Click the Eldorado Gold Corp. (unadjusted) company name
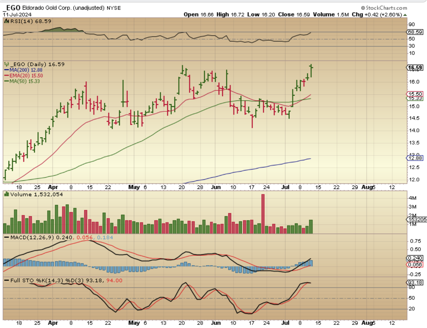427x328 pixels. click(63, 8)
